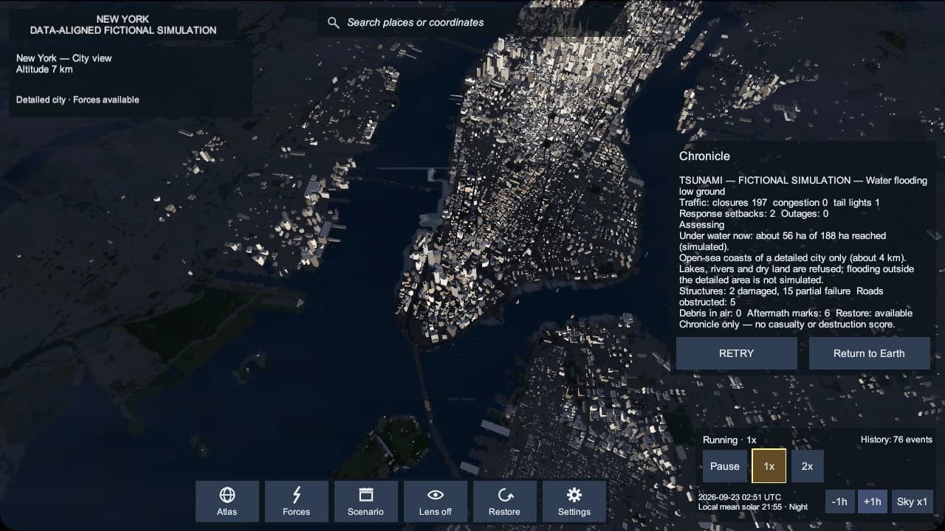Click the Running · 1x status text
This screenshot has width=945, height=531.
(x=729, y=440)
